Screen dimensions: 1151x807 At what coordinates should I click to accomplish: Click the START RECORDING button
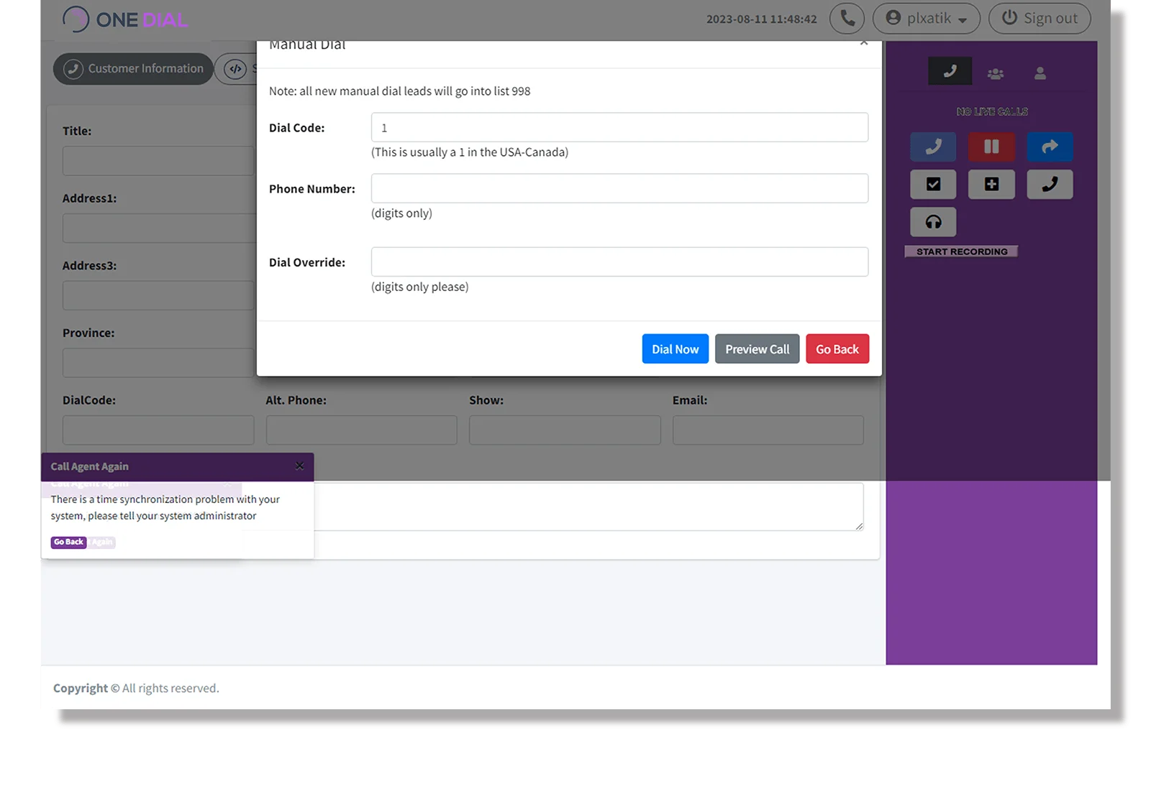point(961,252)
